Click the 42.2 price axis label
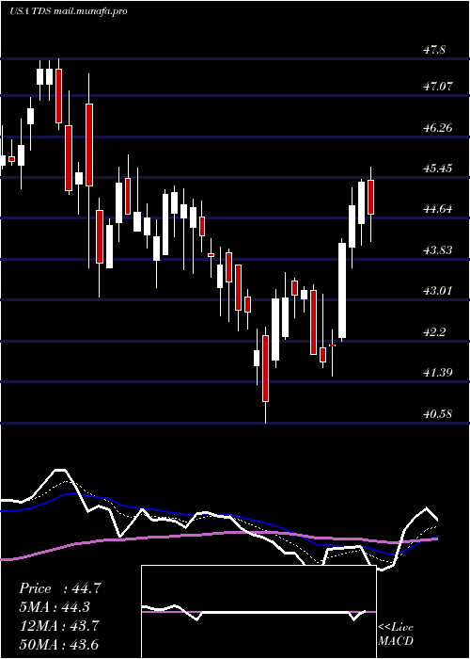This screenshot has height=659, width=470. (x=434, y=332)
